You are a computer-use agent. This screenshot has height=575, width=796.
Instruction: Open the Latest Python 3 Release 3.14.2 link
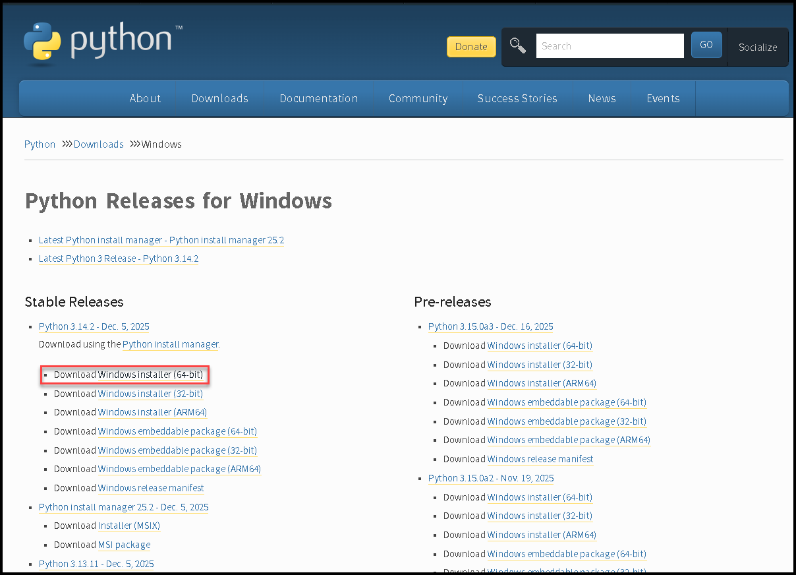click(119, 258)
